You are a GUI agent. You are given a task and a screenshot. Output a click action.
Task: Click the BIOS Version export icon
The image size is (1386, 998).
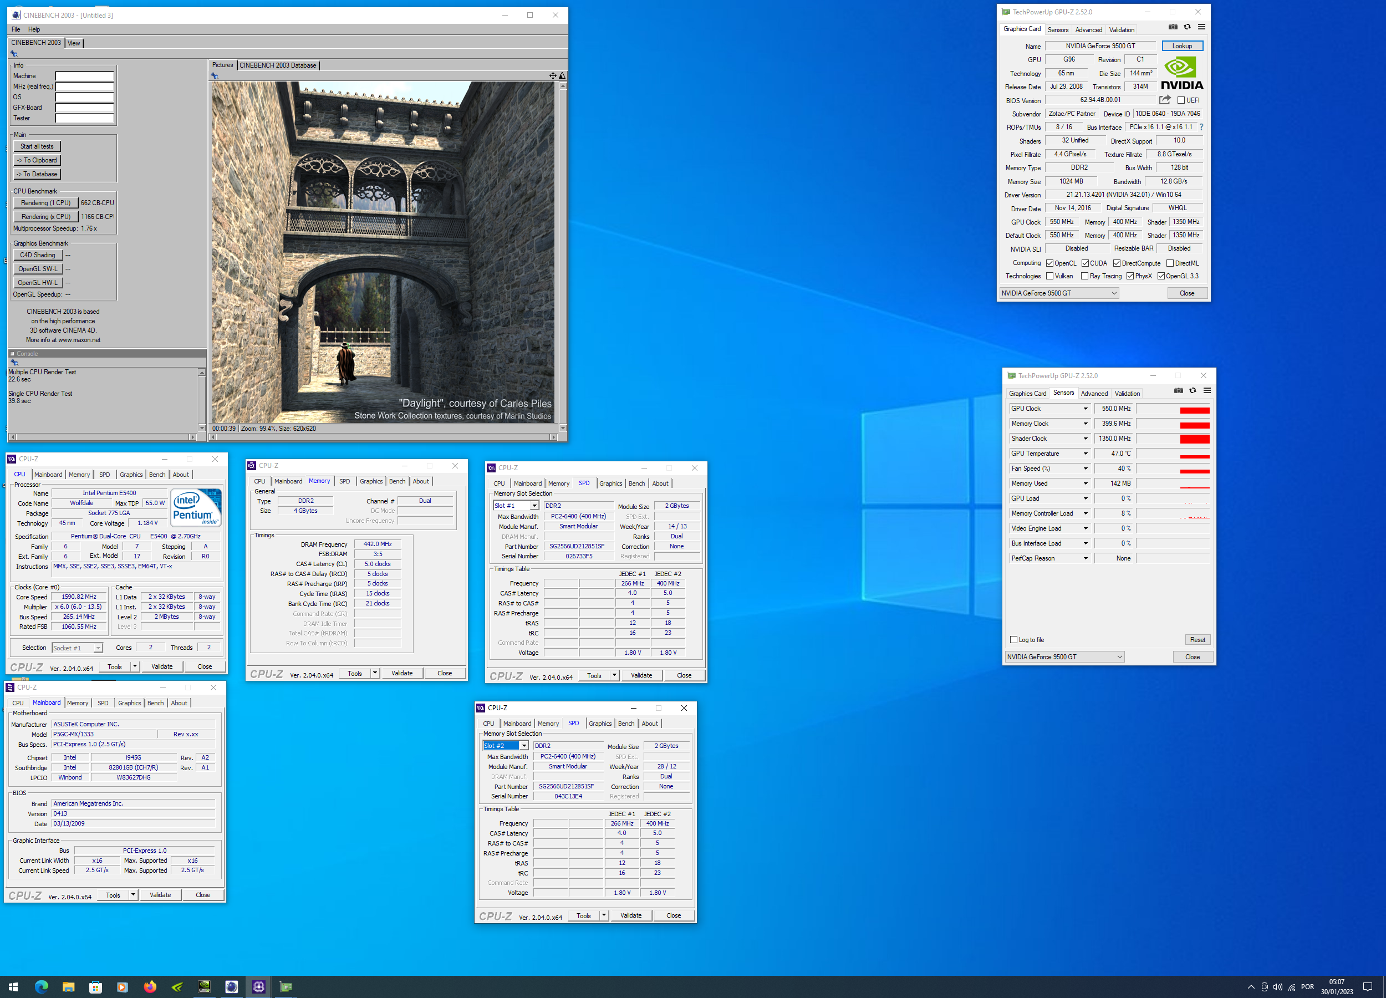pos(1165,100)
